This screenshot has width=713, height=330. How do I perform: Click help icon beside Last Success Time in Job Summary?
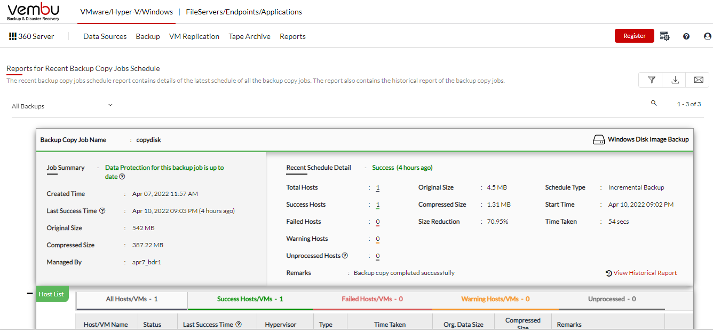[x=102, y=211]
